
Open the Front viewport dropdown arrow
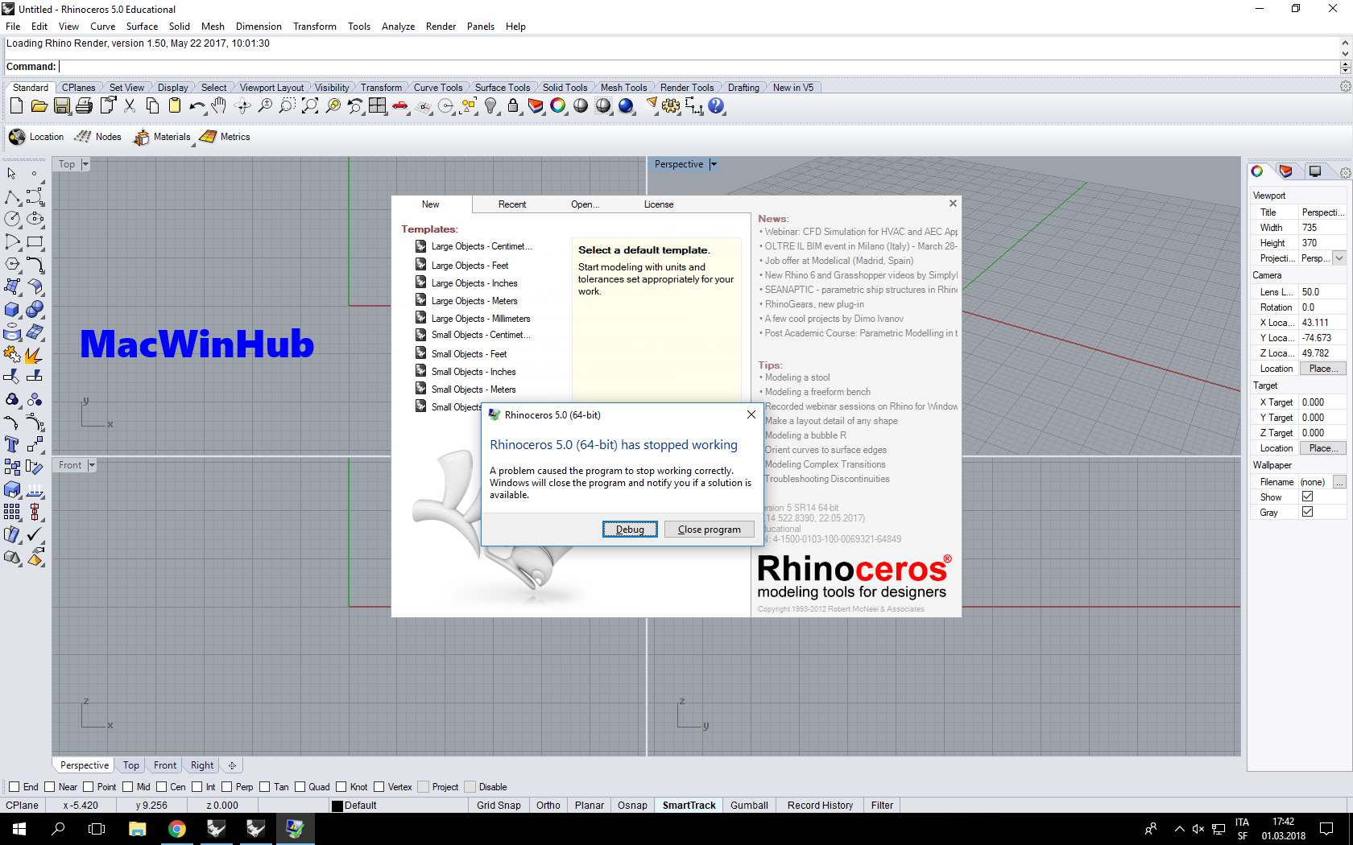[92, 465]
